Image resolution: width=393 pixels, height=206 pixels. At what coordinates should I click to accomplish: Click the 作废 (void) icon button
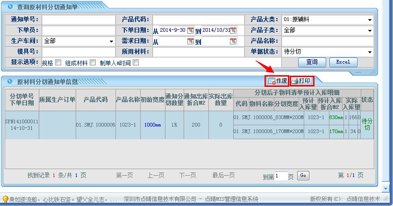277,80
